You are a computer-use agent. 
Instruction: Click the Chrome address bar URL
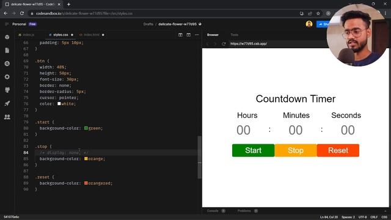[84, 13]
